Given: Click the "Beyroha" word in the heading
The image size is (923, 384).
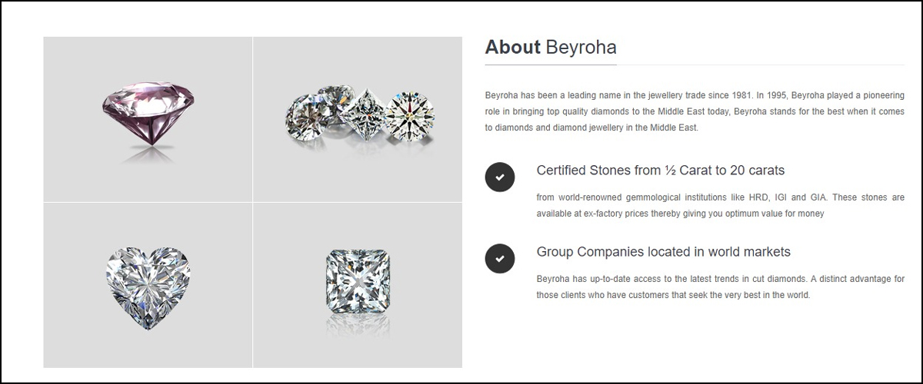Looking at the screenshot, I should point(581,48).
